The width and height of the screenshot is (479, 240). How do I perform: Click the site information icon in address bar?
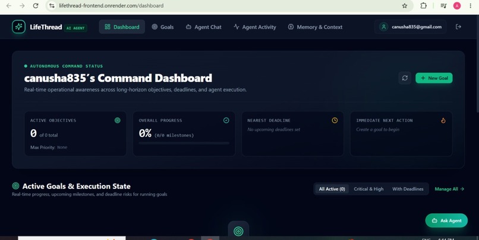tap(52, 5)
